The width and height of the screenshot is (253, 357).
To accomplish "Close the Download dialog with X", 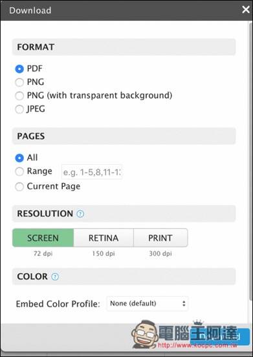I will click(246, 10).
